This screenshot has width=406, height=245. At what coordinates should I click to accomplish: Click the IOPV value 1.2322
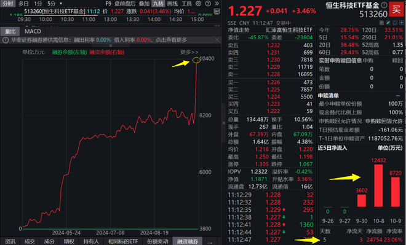click(258, 171)
